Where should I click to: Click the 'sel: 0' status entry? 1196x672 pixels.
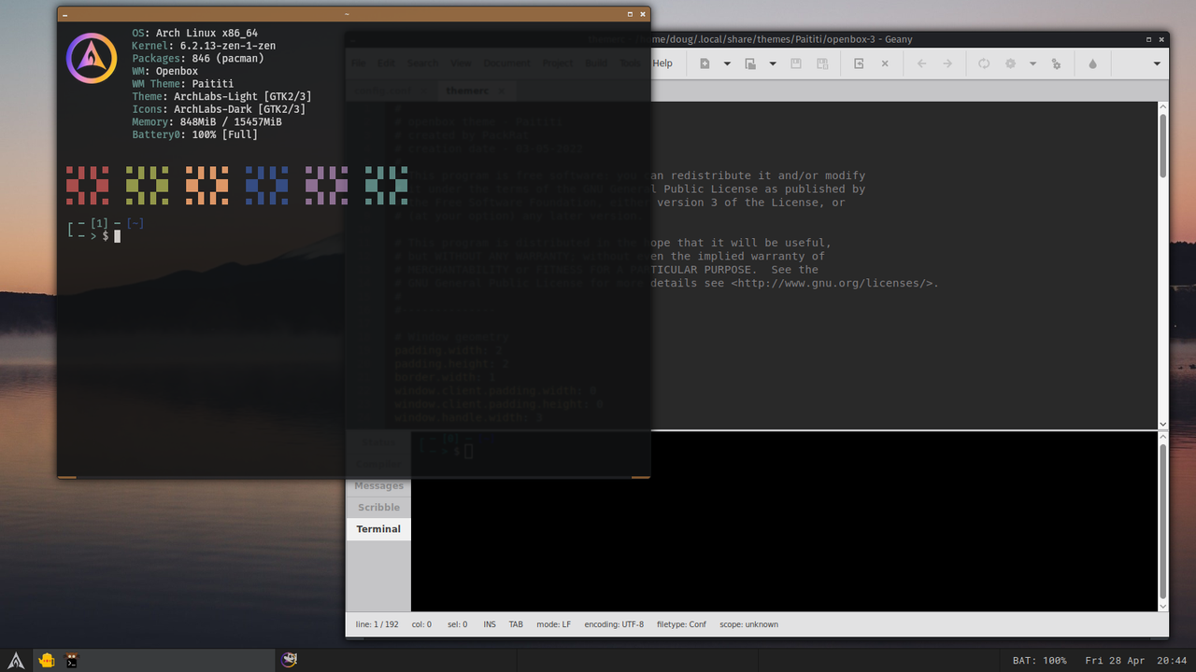(x=457, y=624)
